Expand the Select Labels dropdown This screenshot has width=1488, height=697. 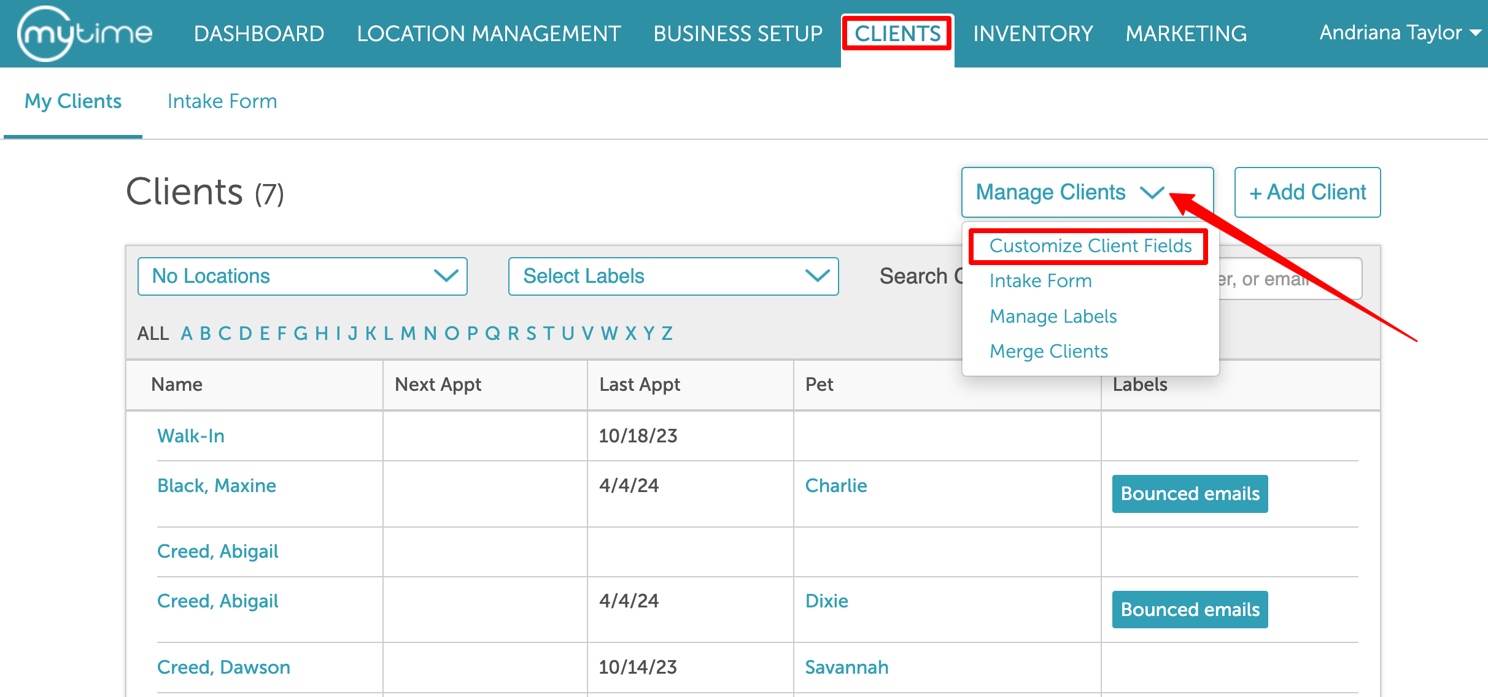coord(673,276)
